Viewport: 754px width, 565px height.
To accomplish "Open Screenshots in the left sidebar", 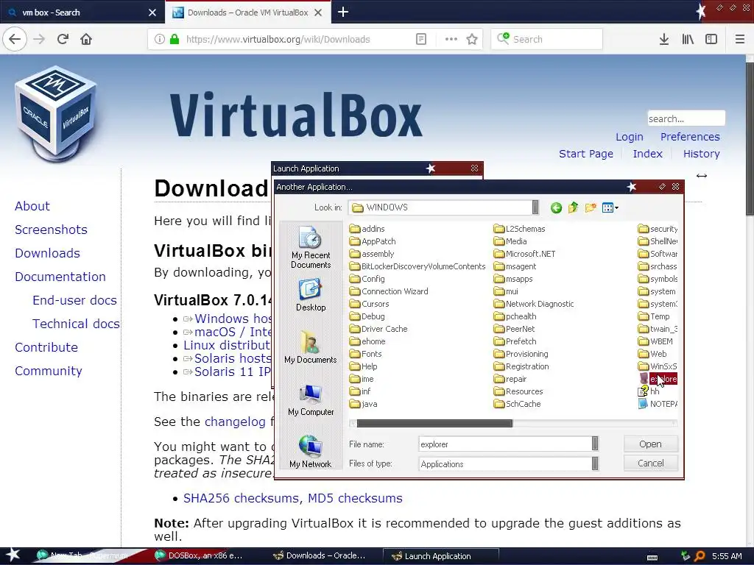I will click(51, 230).
